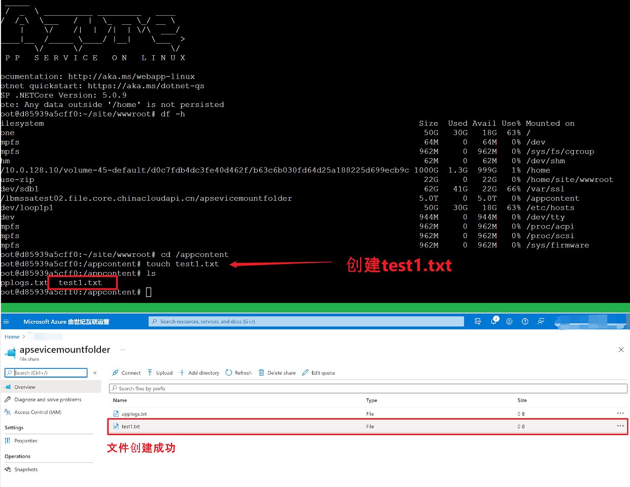
Task: Open more options for test1.txt row
Action: 620,426
